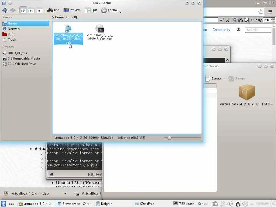Expand the virtualbox deb download options arrow
The image size is (276, 207).
click(x=65, y=194)
